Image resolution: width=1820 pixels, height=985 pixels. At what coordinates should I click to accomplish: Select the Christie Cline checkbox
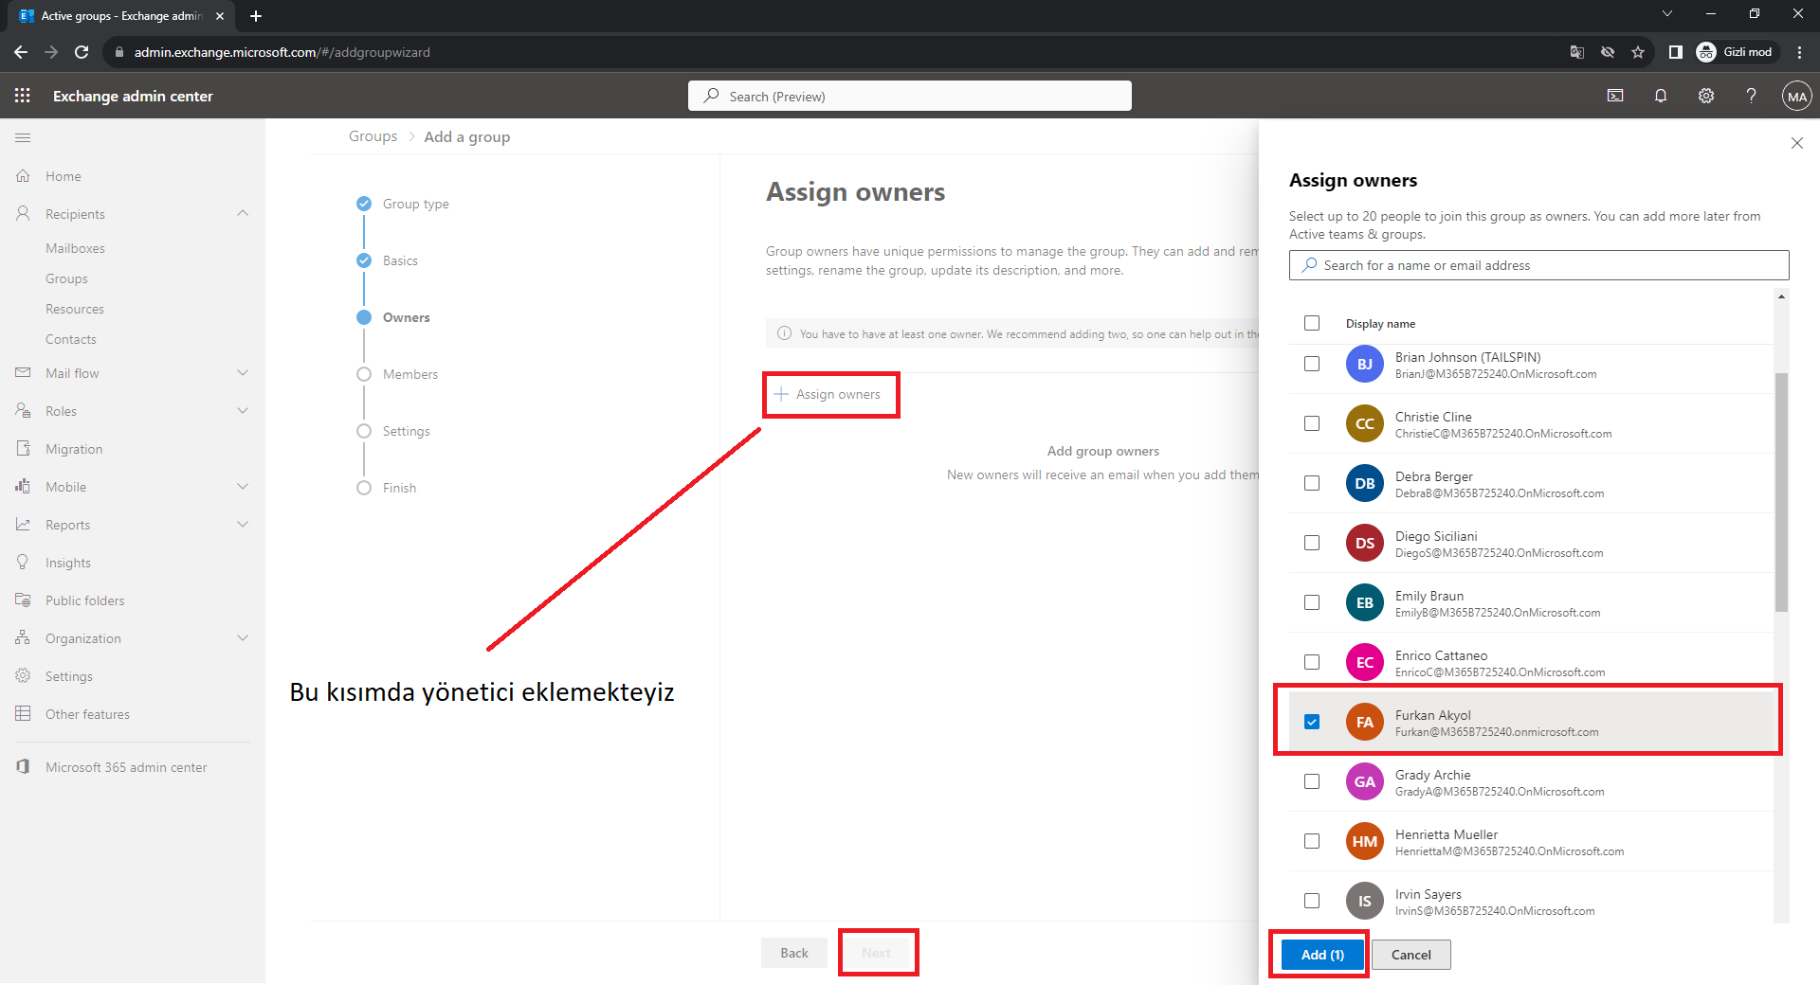(x=1312, y=423)
